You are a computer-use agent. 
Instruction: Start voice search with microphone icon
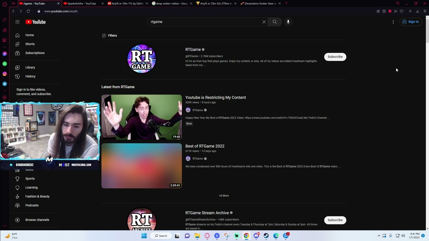coord(288,22)
